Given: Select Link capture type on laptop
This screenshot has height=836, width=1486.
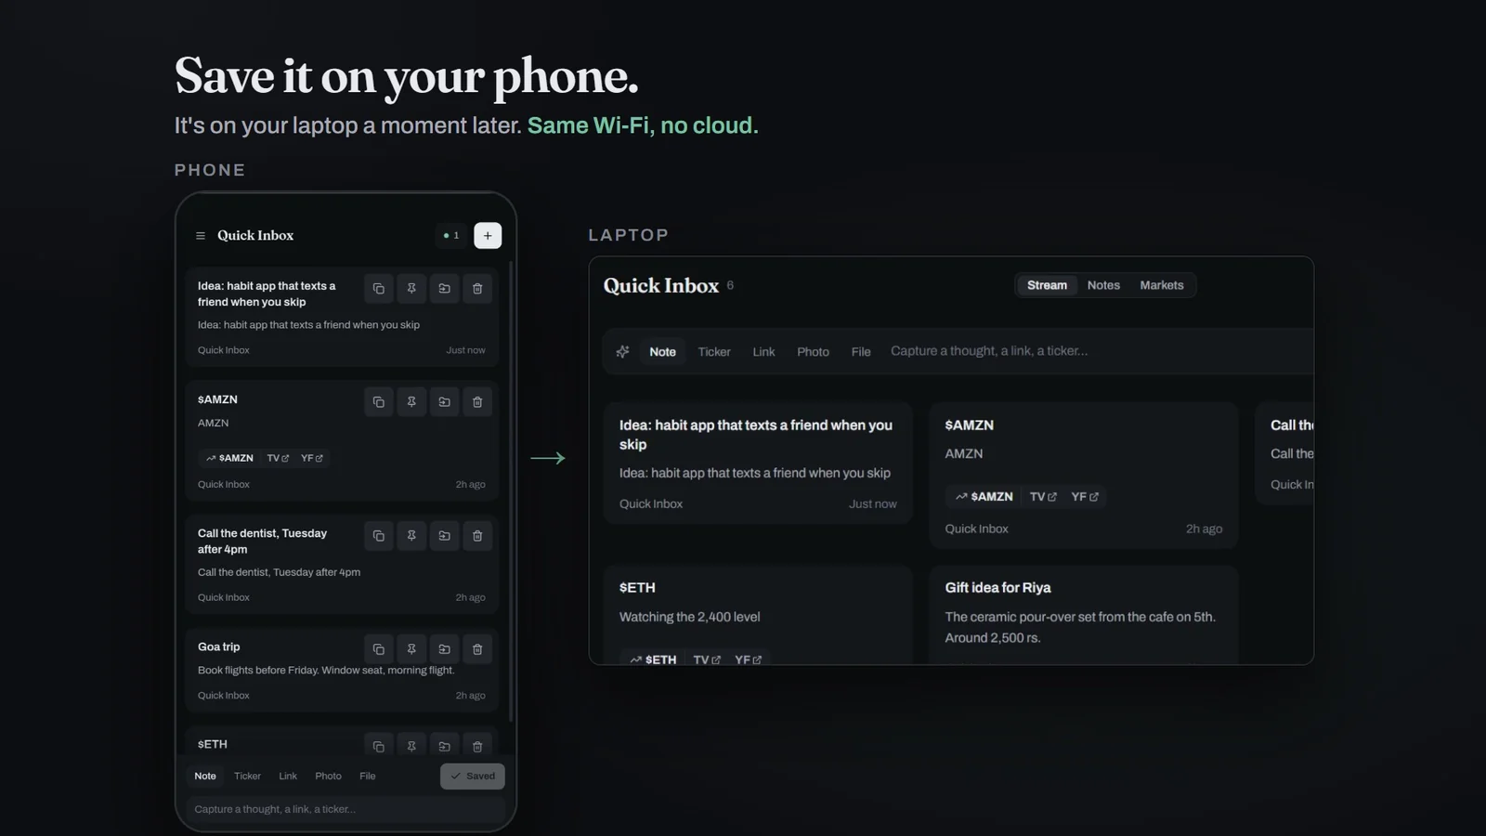Looking at the screenshot, I should [763, 352].
